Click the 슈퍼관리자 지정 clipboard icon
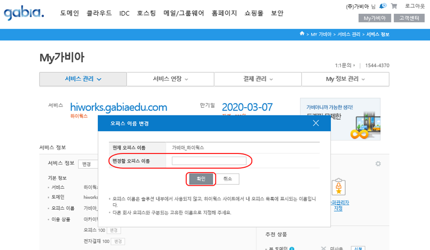 click(x=339, y=187)
